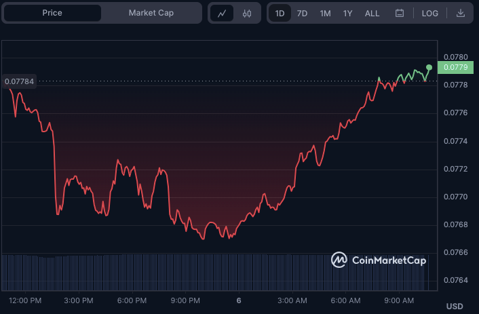The width and height of the screenshot is (479, 314).
Task: Click the "6" date marker on time axis
Action: click(238, 300)
